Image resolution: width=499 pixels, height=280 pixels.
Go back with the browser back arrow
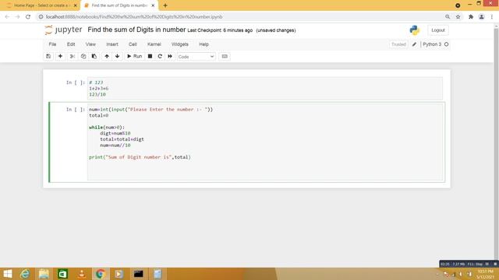(7, 17)
